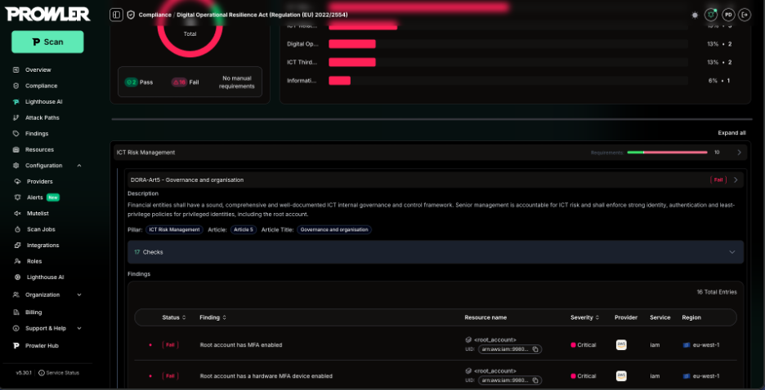
Task: Collapse ICT Risk Management section chevron
Action: click(739, 153)
